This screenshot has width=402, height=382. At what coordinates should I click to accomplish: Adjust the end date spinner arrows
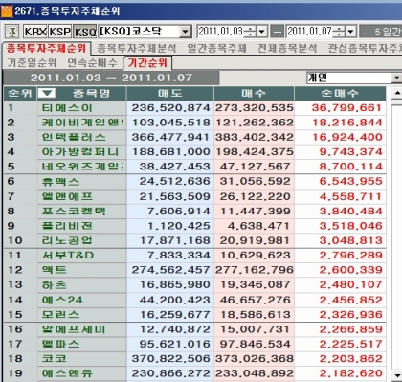tap(340, 32)
